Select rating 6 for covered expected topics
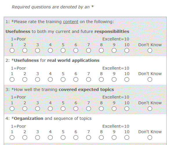This screenshot has width=169, height=145. tap(76, 109)
